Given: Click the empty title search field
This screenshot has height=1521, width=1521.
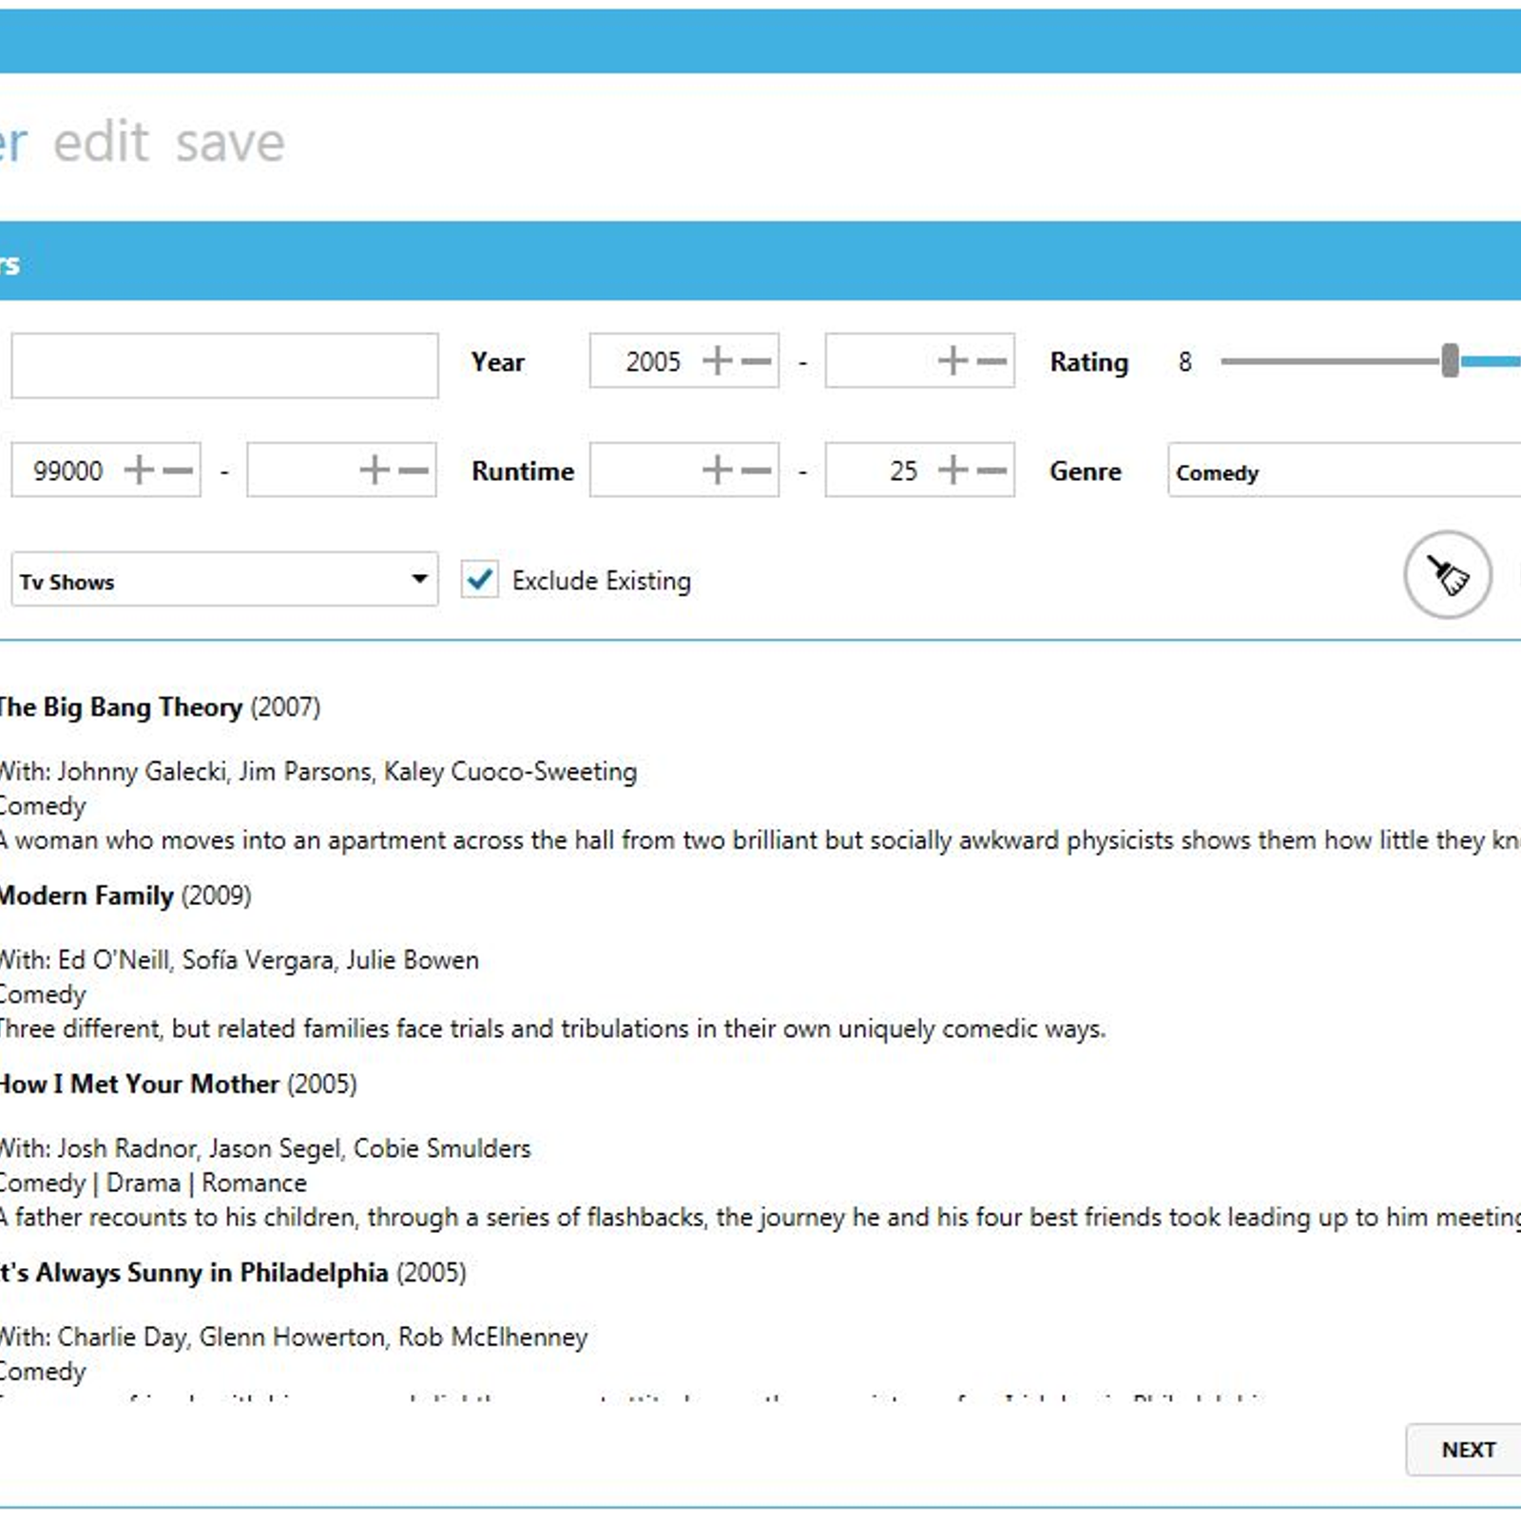Looking at the screenshot, I should [224, 365].
